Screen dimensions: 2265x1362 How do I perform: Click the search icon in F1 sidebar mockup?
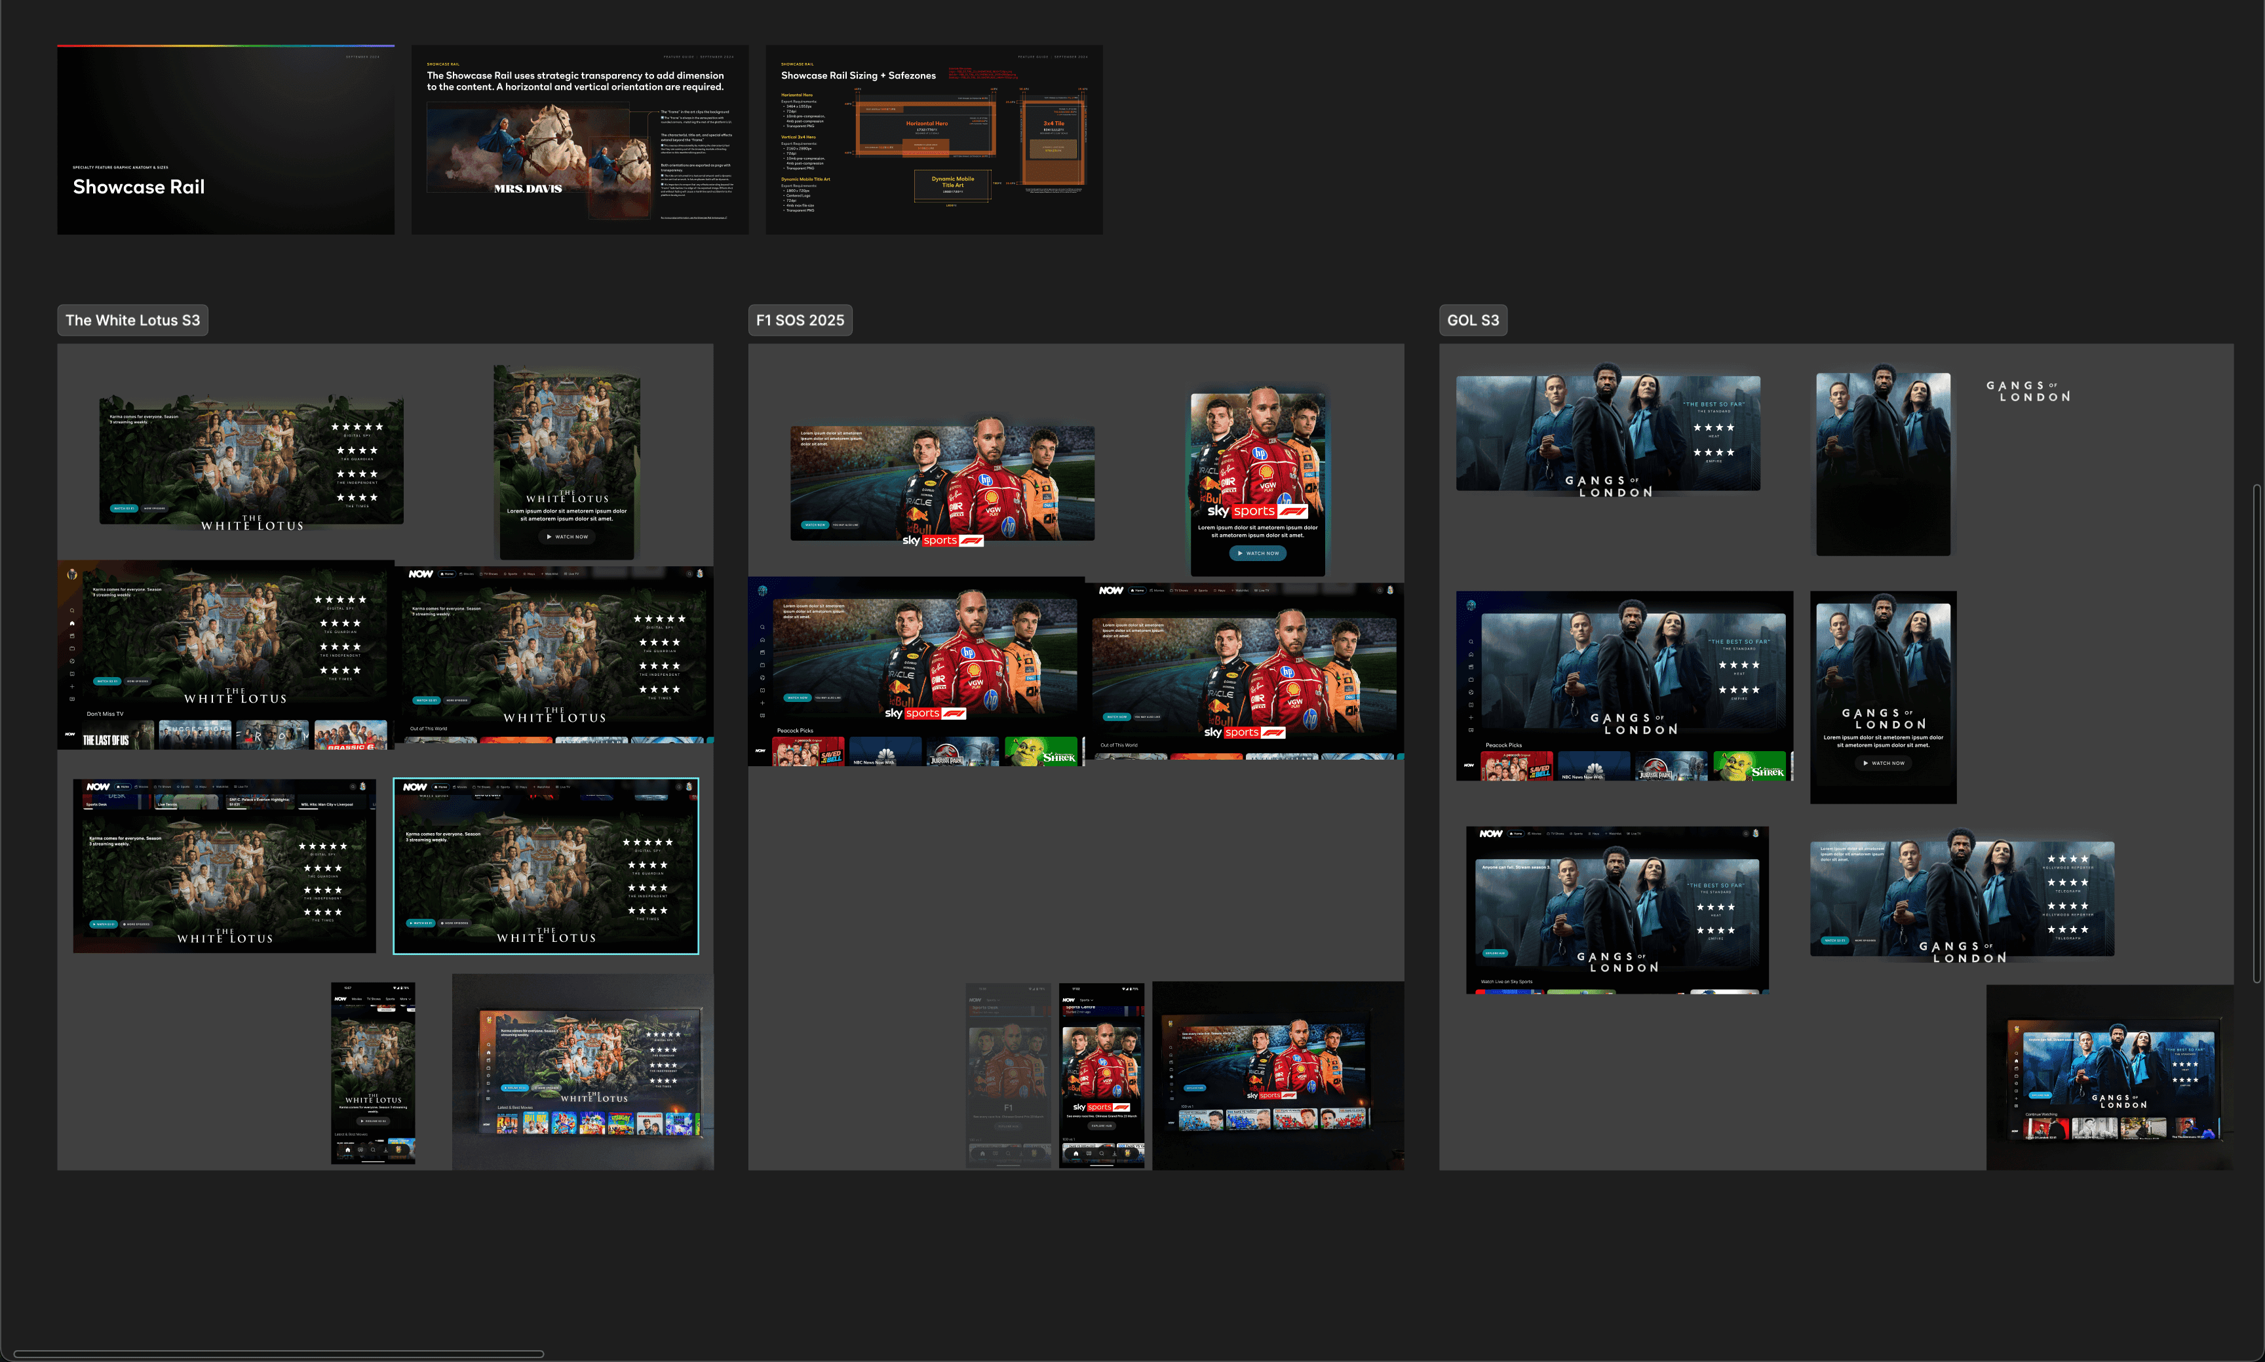click(x=762, y=627)
